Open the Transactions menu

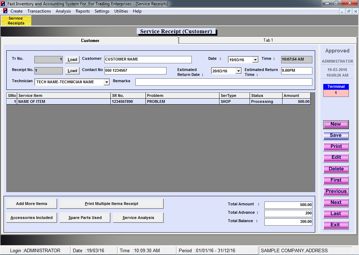point(39,11)
